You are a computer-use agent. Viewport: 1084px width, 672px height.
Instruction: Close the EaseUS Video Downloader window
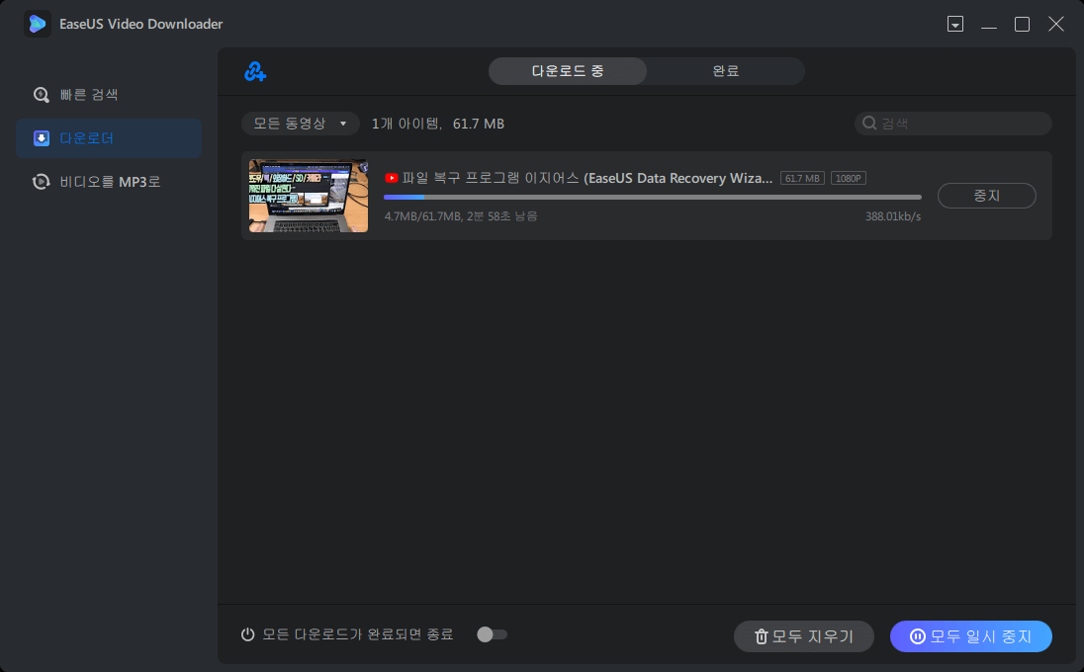1055,24
